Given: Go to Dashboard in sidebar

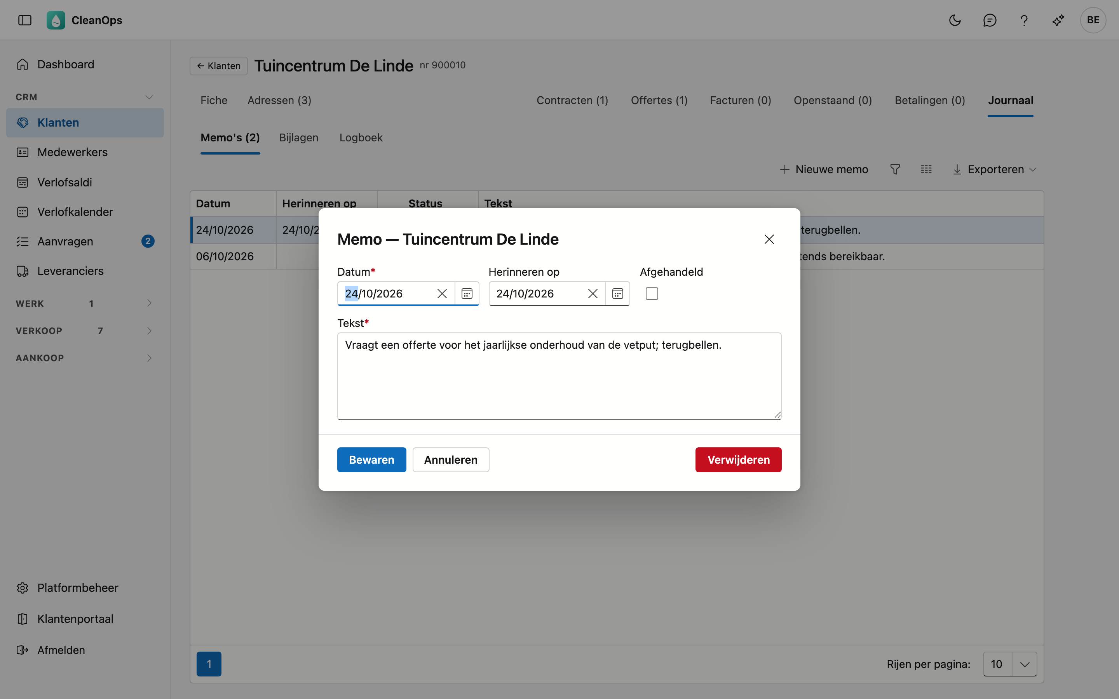Looking at the screenshot, I should point(85,64).
